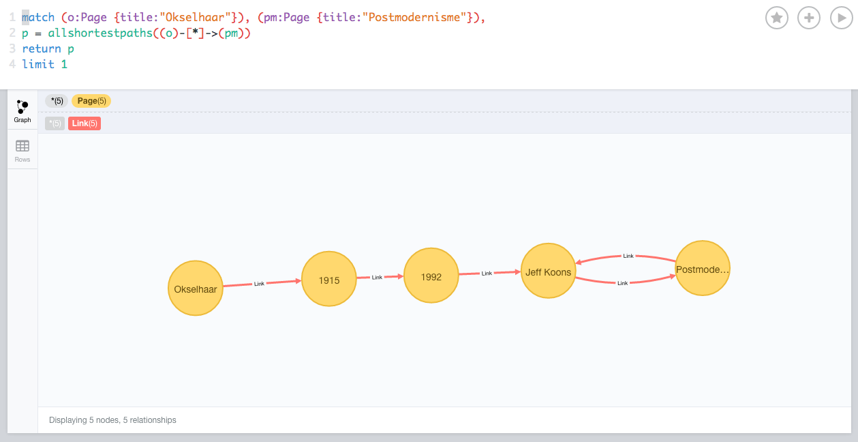Click the *(5) relationship count badge
This screenshot has width=858, height=442.
coord(55,123)
